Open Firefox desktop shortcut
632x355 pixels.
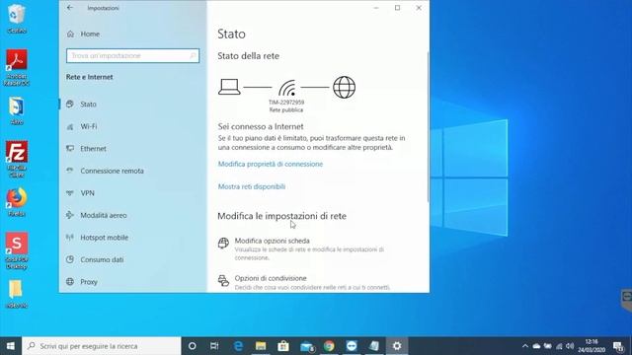pyautogui.click(x=17, y=202)
